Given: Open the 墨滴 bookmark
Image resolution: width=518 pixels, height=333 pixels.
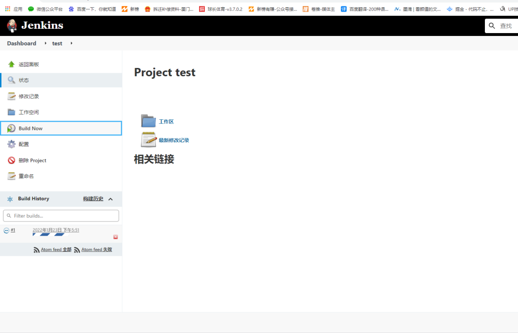Looking at the screenshot, I should click(418, 9).
